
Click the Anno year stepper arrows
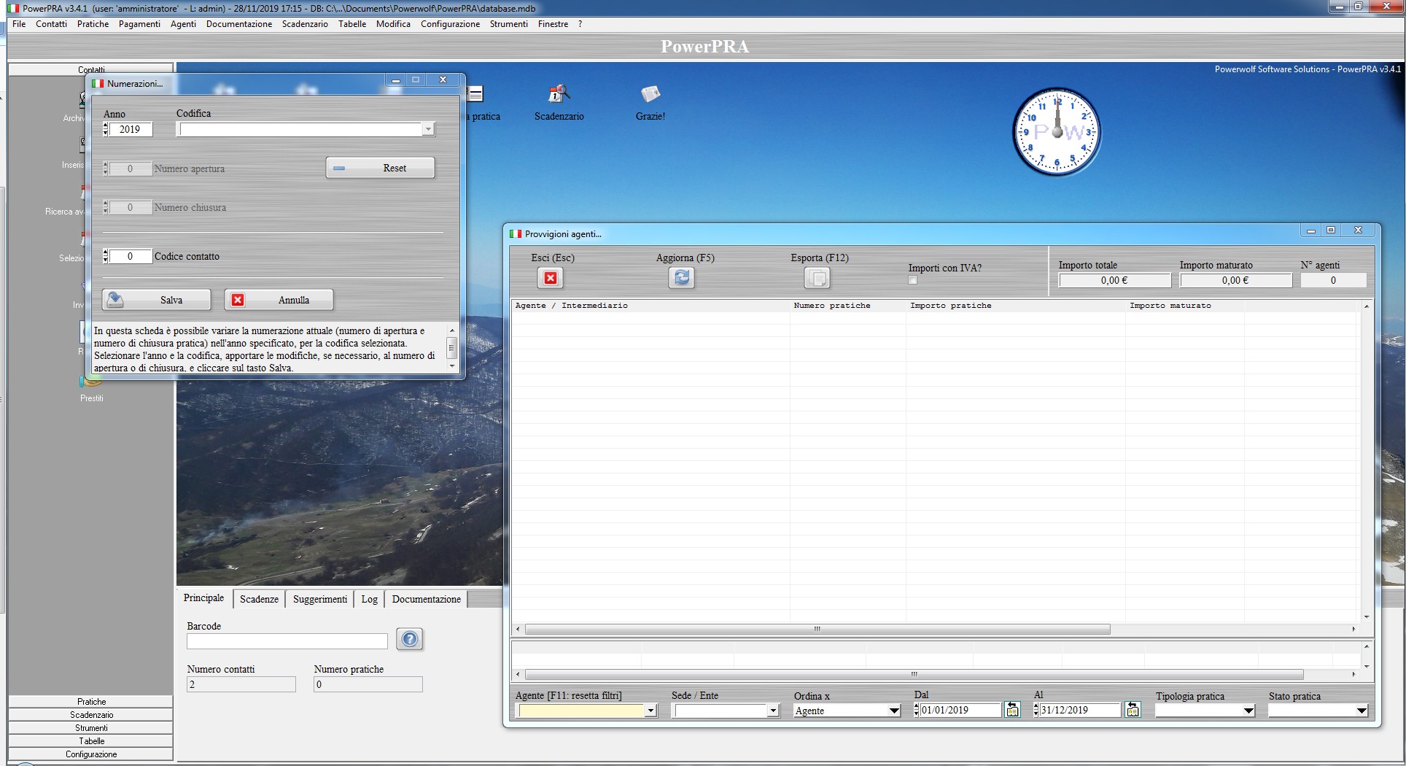[x=106, y=130]
